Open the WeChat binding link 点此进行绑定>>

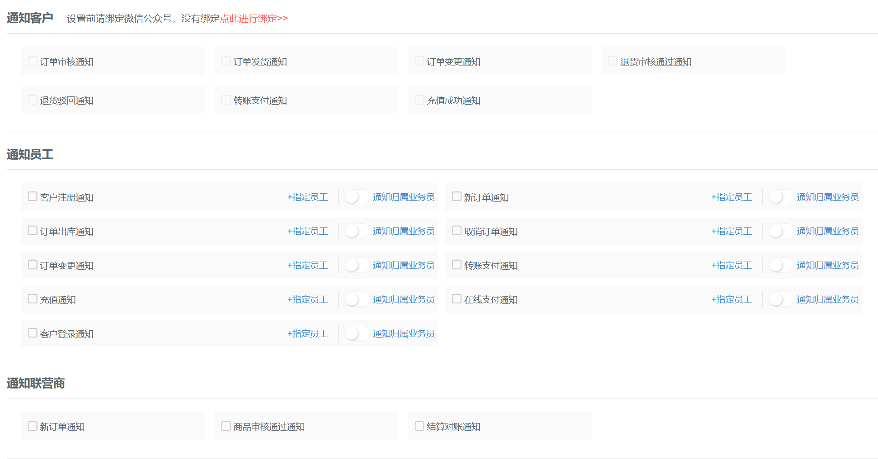(254, 18)
